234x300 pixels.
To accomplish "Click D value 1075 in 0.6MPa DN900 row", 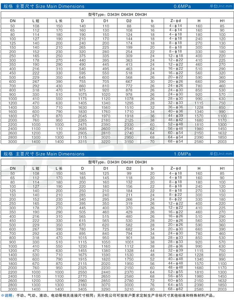I will (x=83, y=95).
